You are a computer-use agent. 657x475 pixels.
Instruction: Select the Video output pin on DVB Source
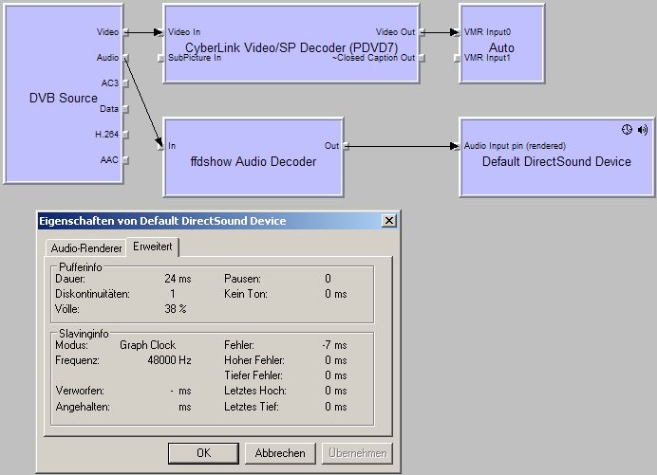coord(125,32)
